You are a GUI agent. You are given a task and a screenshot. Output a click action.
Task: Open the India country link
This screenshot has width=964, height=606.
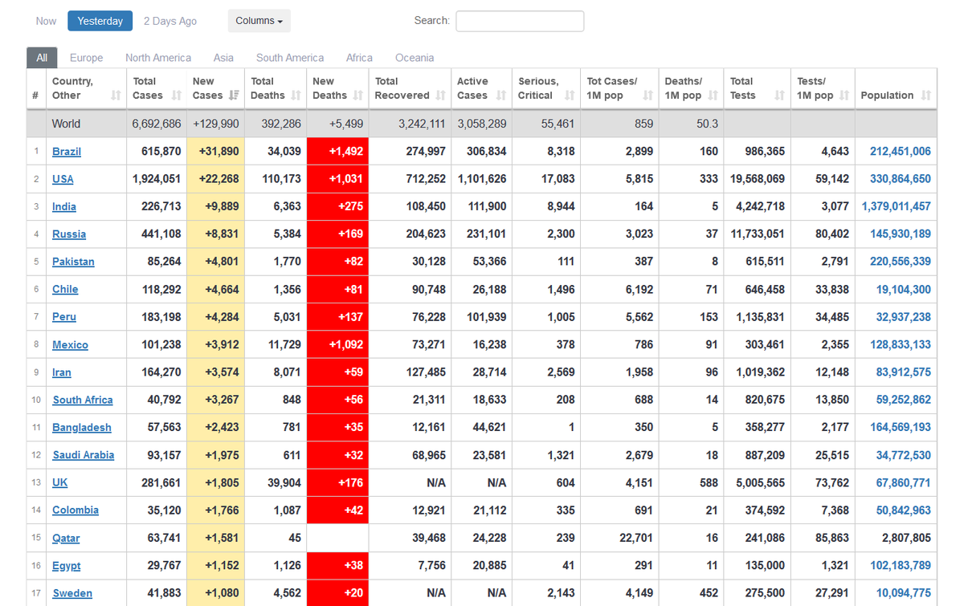[64, 206]
